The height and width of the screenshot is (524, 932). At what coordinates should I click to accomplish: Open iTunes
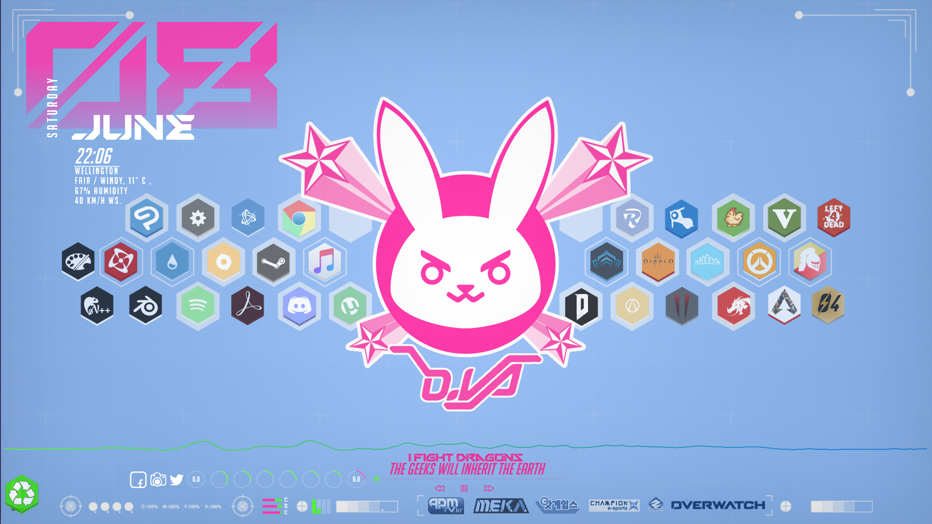(324, 262)
